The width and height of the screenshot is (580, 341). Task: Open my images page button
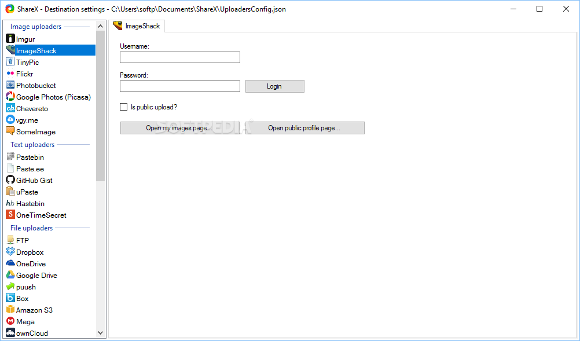tap(180, 128)
